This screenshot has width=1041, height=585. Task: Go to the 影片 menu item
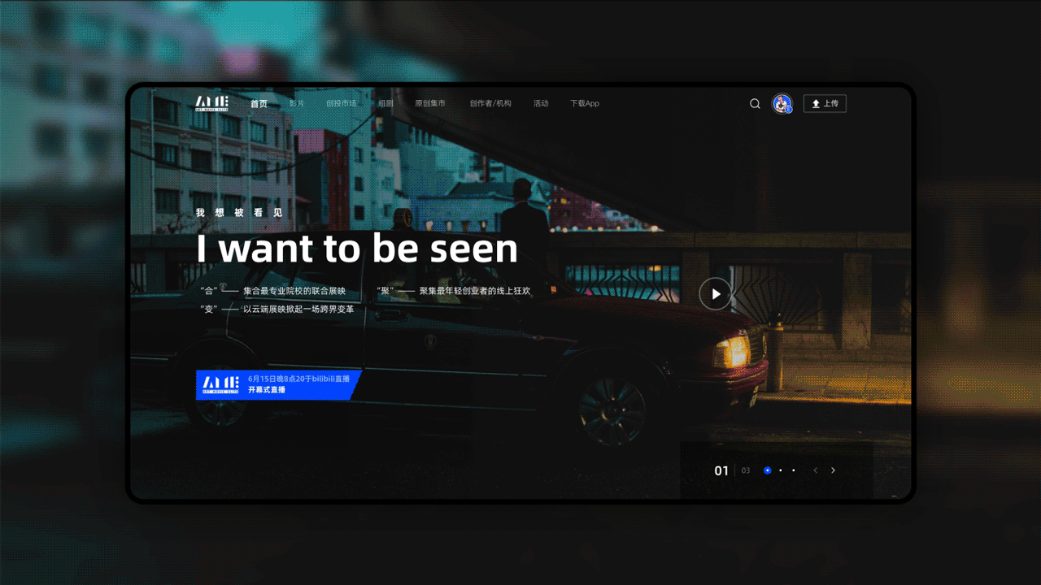click(297, 103)
